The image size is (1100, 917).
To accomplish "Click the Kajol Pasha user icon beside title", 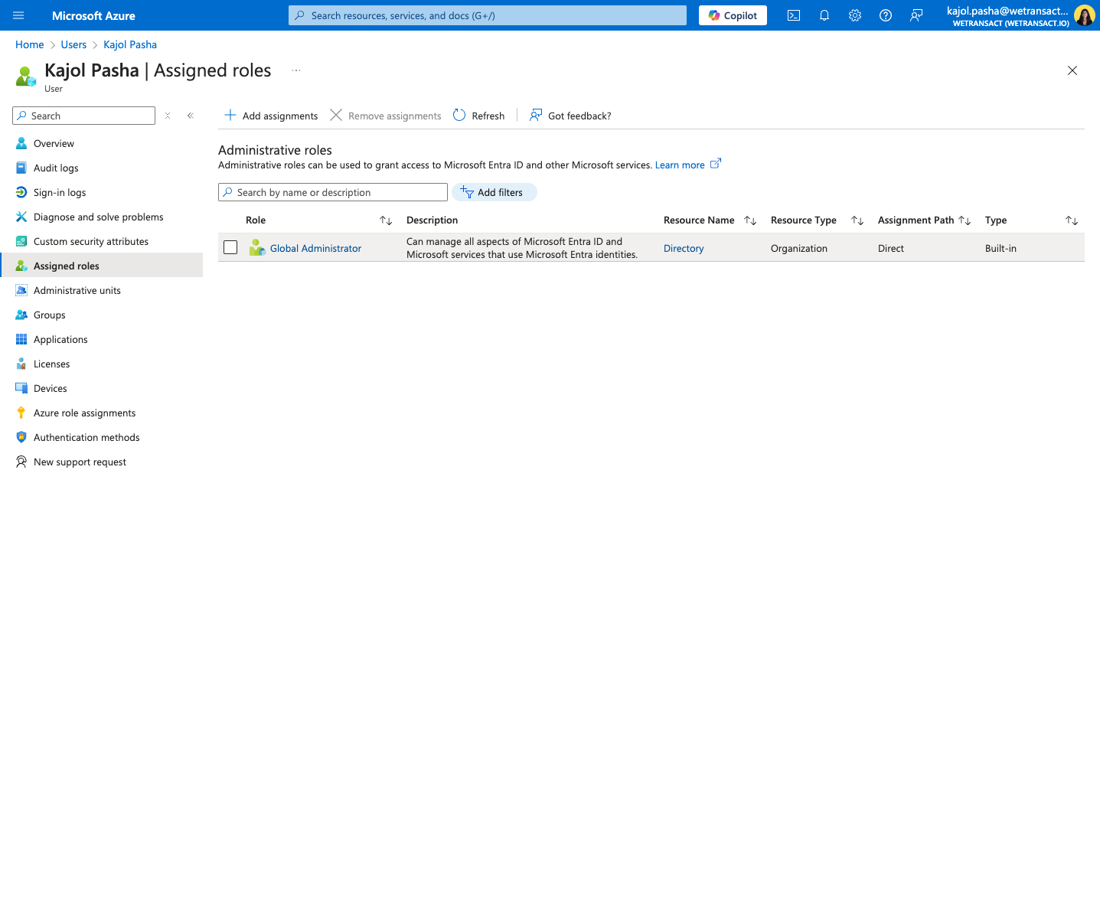I will (26, 76).
